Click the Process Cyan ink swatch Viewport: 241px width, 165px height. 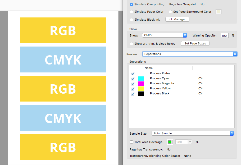(141, 78)
